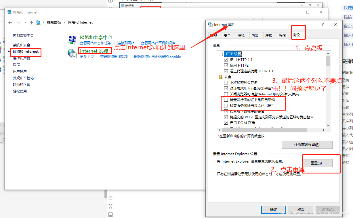Open 更改主页 link

[87, 57]
